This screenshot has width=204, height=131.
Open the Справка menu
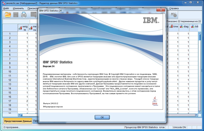tap(174, 8)
